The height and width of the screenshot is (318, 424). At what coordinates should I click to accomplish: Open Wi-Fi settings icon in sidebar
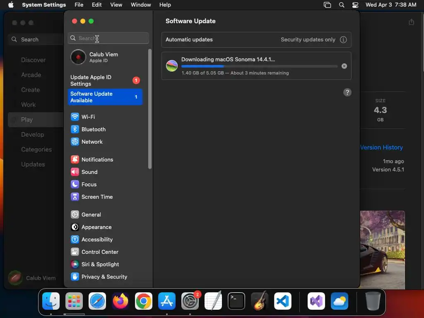[75, 117]
